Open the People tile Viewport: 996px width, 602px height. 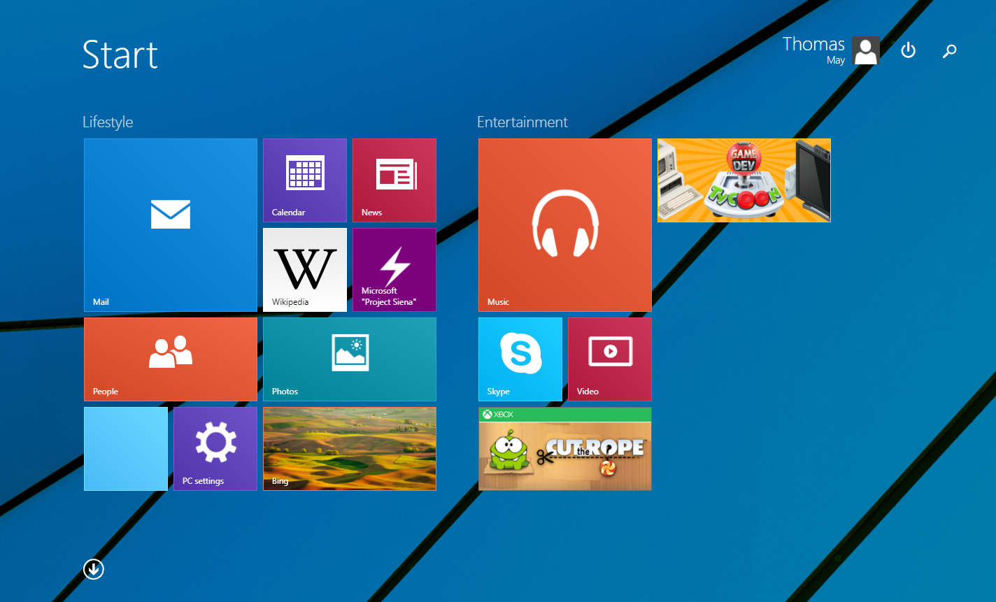coord(171,359)
